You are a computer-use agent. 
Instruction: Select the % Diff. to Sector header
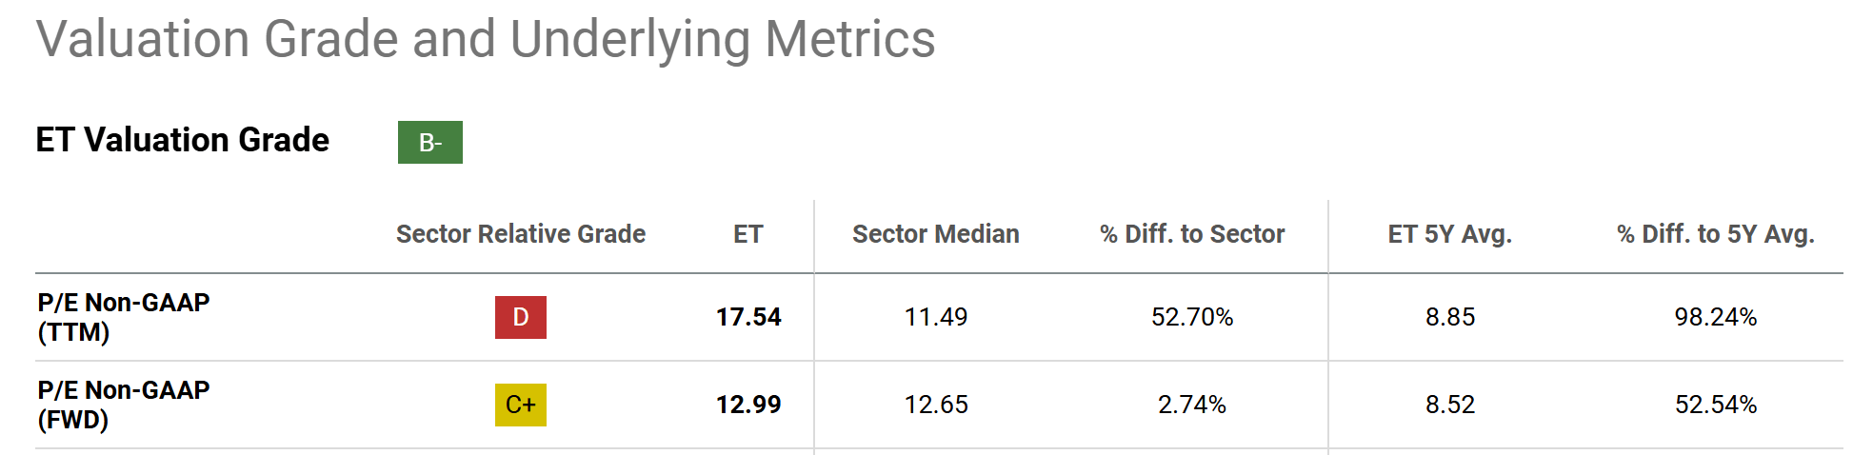[x=1191, y=234]
